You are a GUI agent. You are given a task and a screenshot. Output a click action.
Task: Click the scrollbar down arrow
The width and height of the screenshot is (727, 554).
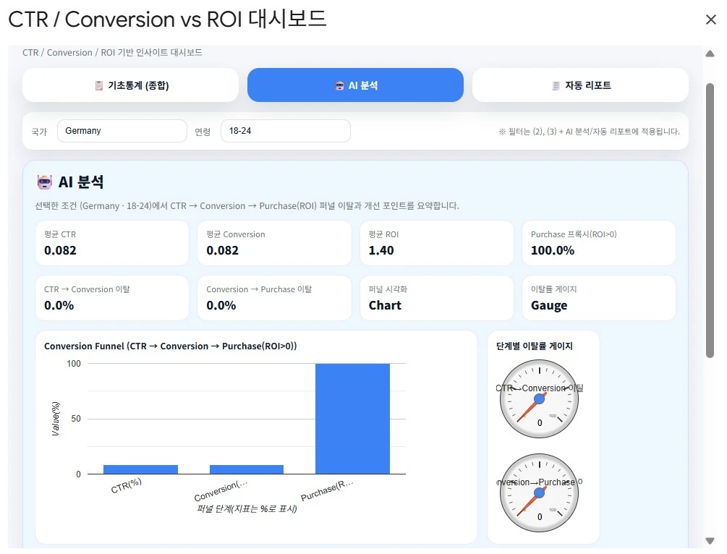click(x=710, y=540)
